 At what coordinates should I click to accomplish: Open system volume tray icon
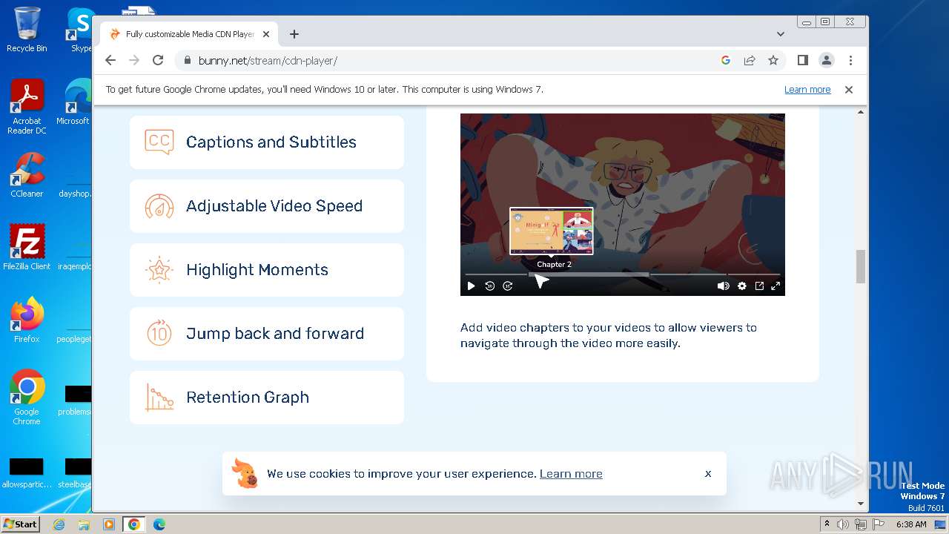click(843, 524)
